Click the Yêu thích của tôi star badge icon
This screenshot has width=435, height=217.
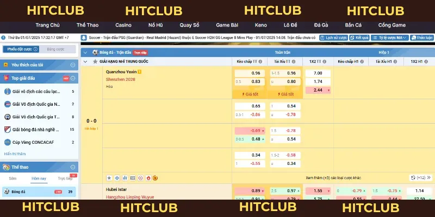click(6, 65)
